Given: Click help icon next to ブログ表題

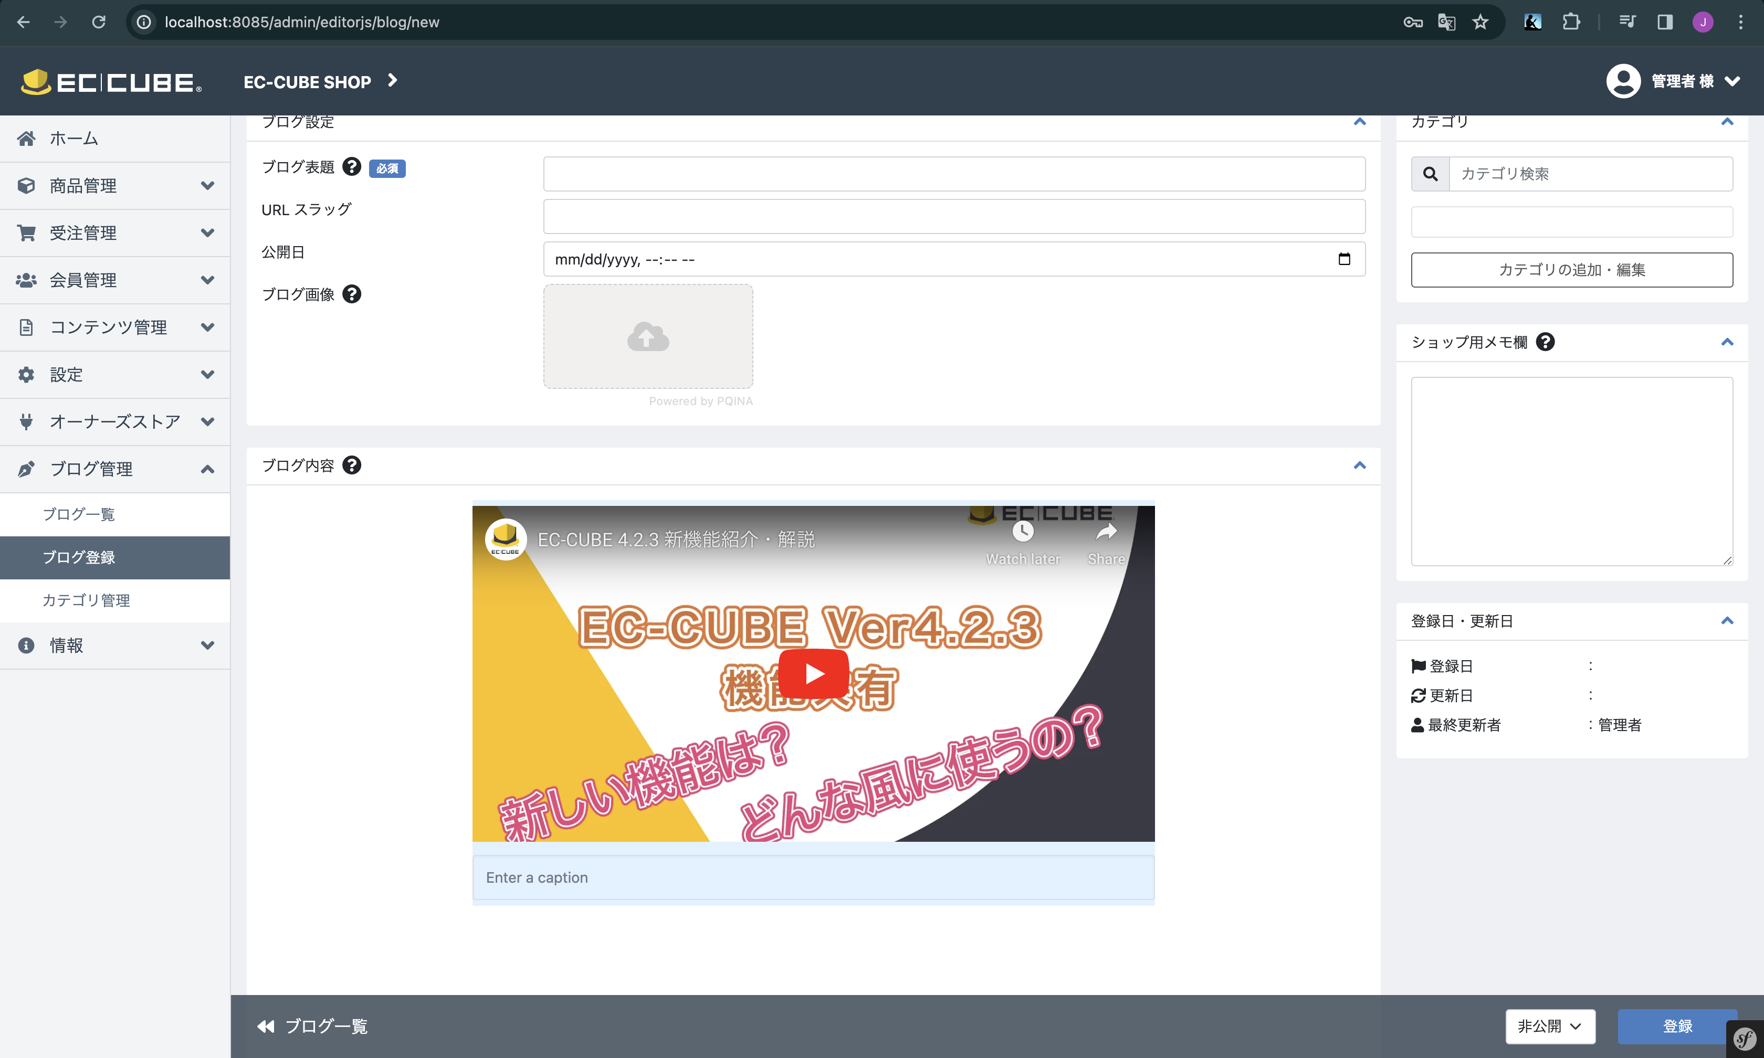Looking at the screenshot, I should tap(352, 166).
